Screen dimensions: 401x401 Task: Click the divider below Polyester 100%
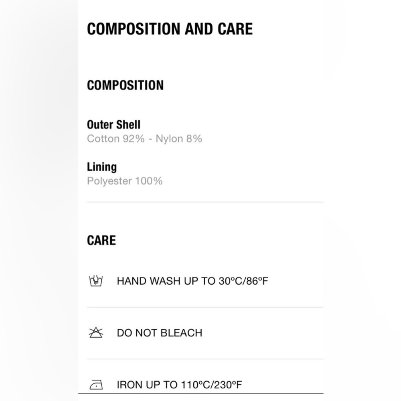[x=205, y=202]
